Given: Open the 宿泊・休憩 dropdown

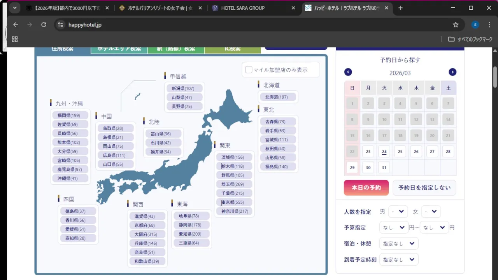Looking at the screenshot, I should pos(399,243).
